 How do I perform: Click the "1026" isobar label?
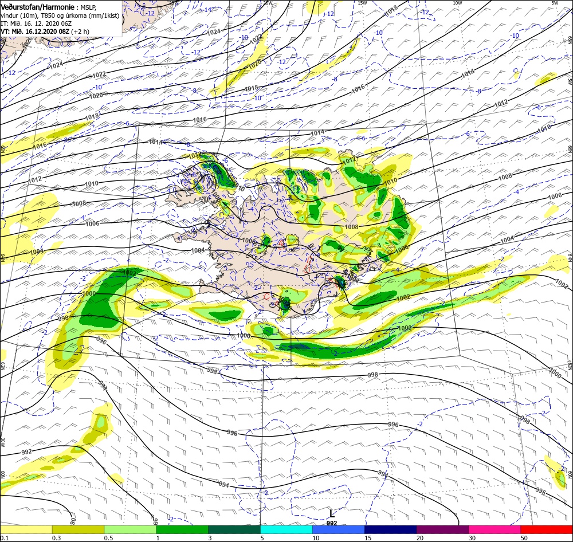click(x=27, y=44)
